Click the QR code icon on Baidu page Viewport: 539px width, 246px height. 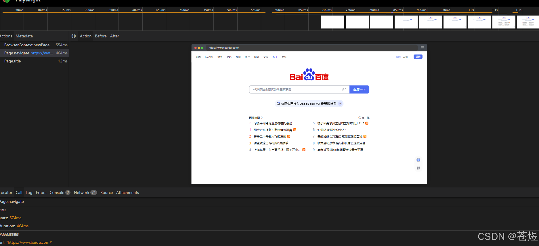418,168
